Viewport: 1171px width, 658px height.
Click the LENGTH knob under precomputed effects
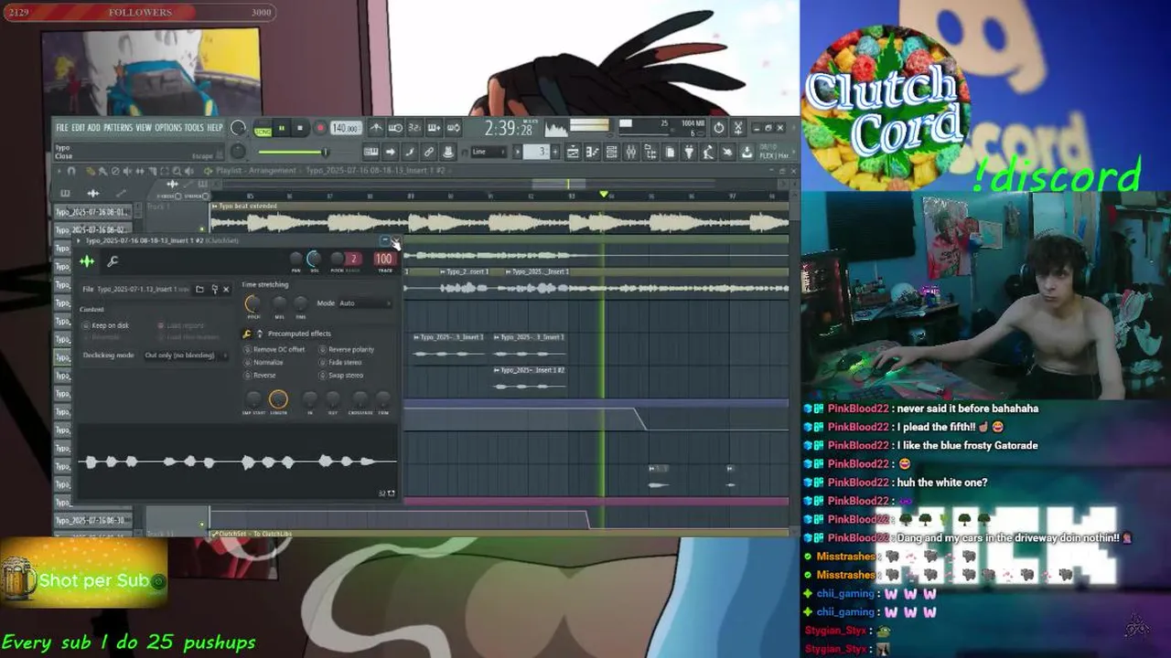point(278,399)
